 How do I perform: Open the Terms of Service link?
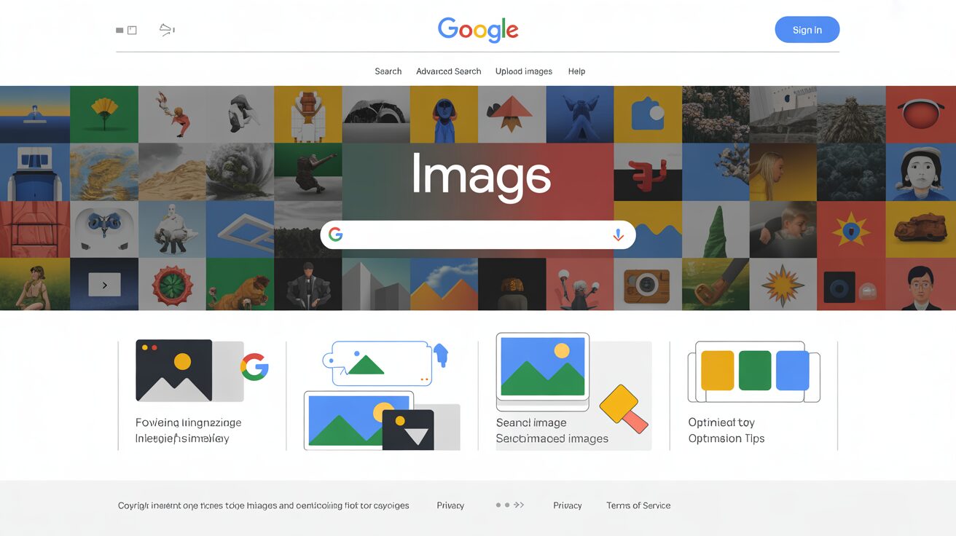tap(638, 505)
